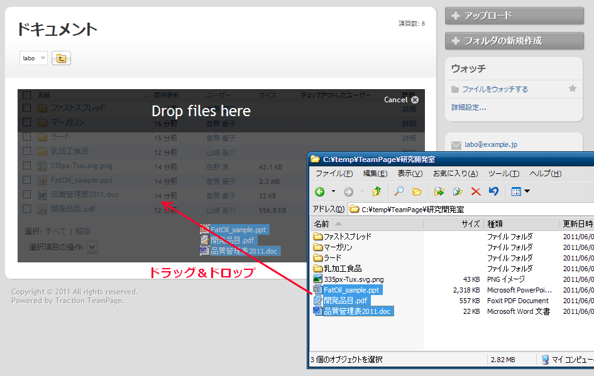Click the 2.82 MB status bar entry
Screen dimensions: 594x376
(503, 360)
